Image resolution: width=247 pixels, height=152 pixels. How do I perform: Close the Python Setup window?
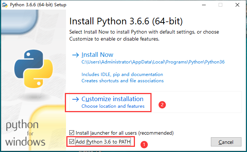237,5
